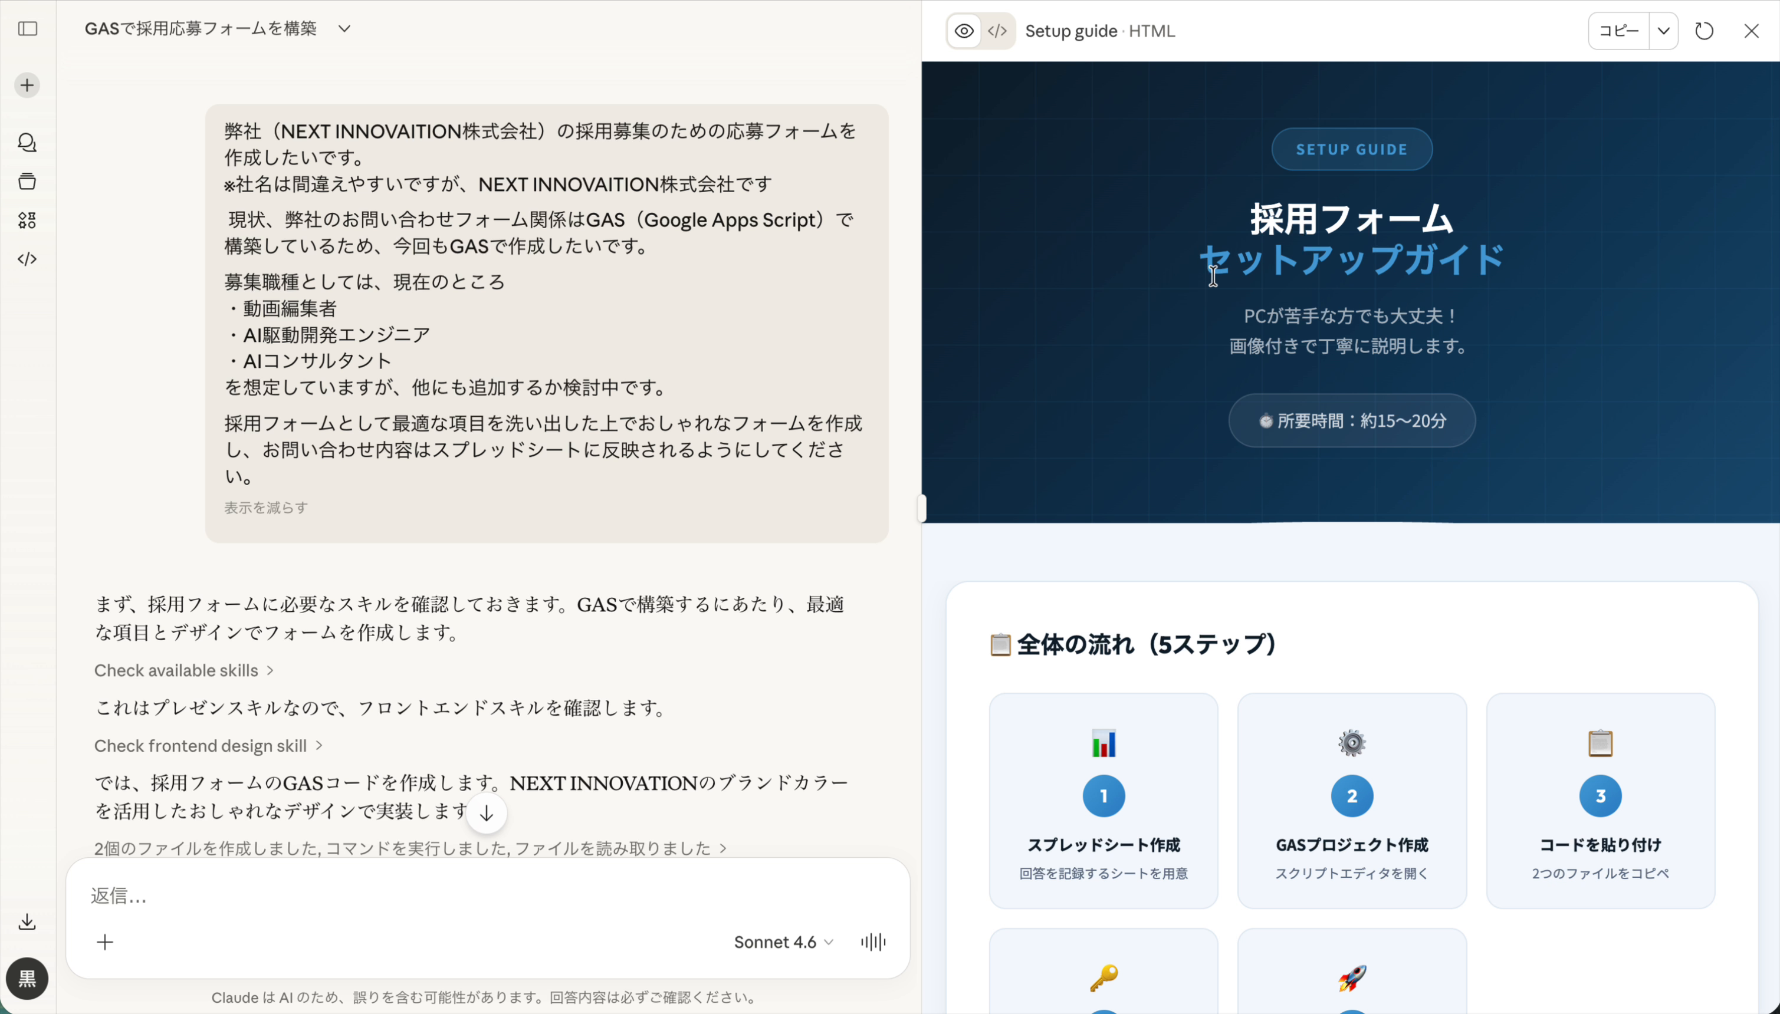This screenshot has height=1014, width=1780.
Task: Start a new chat with the plus icon
Action: tap(27, 85)
